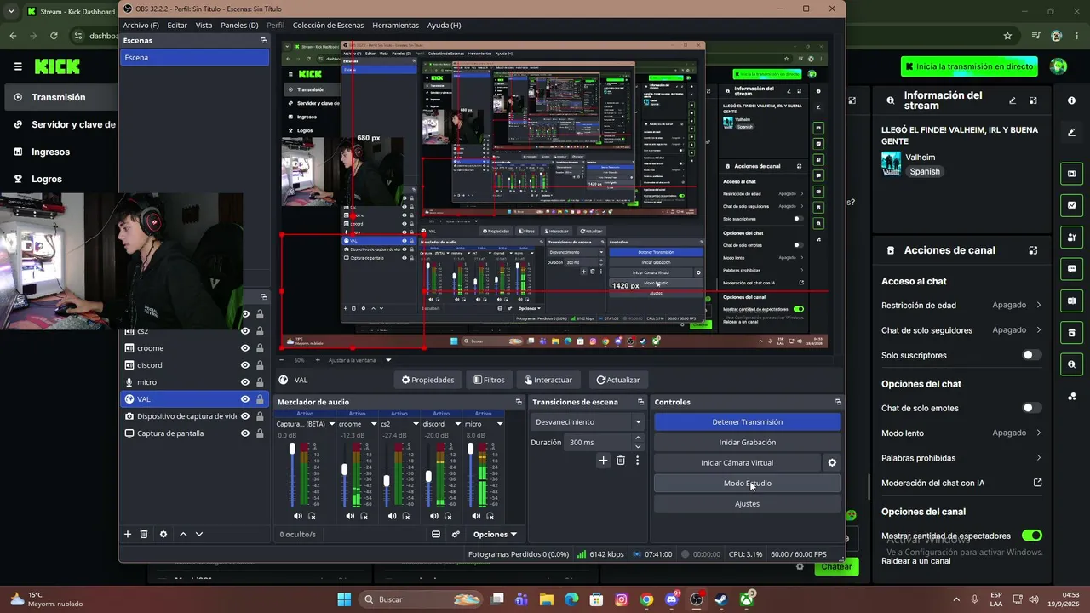Remove the scene transition with trash icon
This screenshot has height=613, width=1090.
click(621, 461)
